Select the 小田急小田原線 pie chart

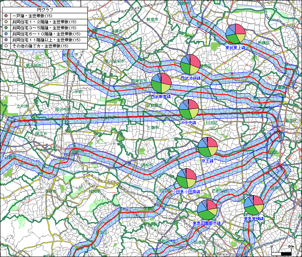(186, 178)
